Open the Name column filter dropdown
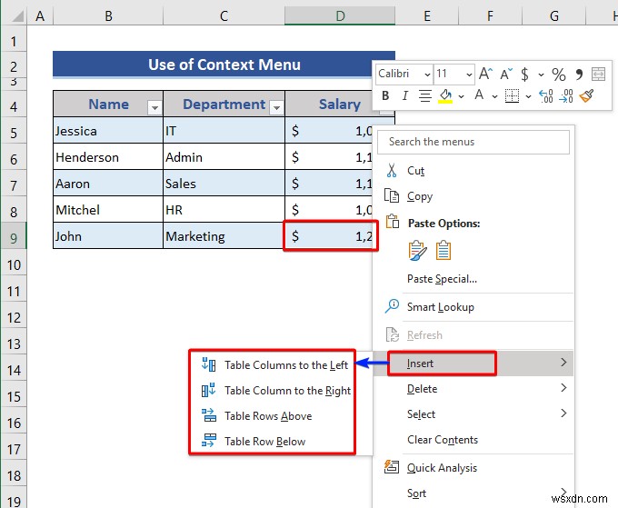 (x=154, y=107)
